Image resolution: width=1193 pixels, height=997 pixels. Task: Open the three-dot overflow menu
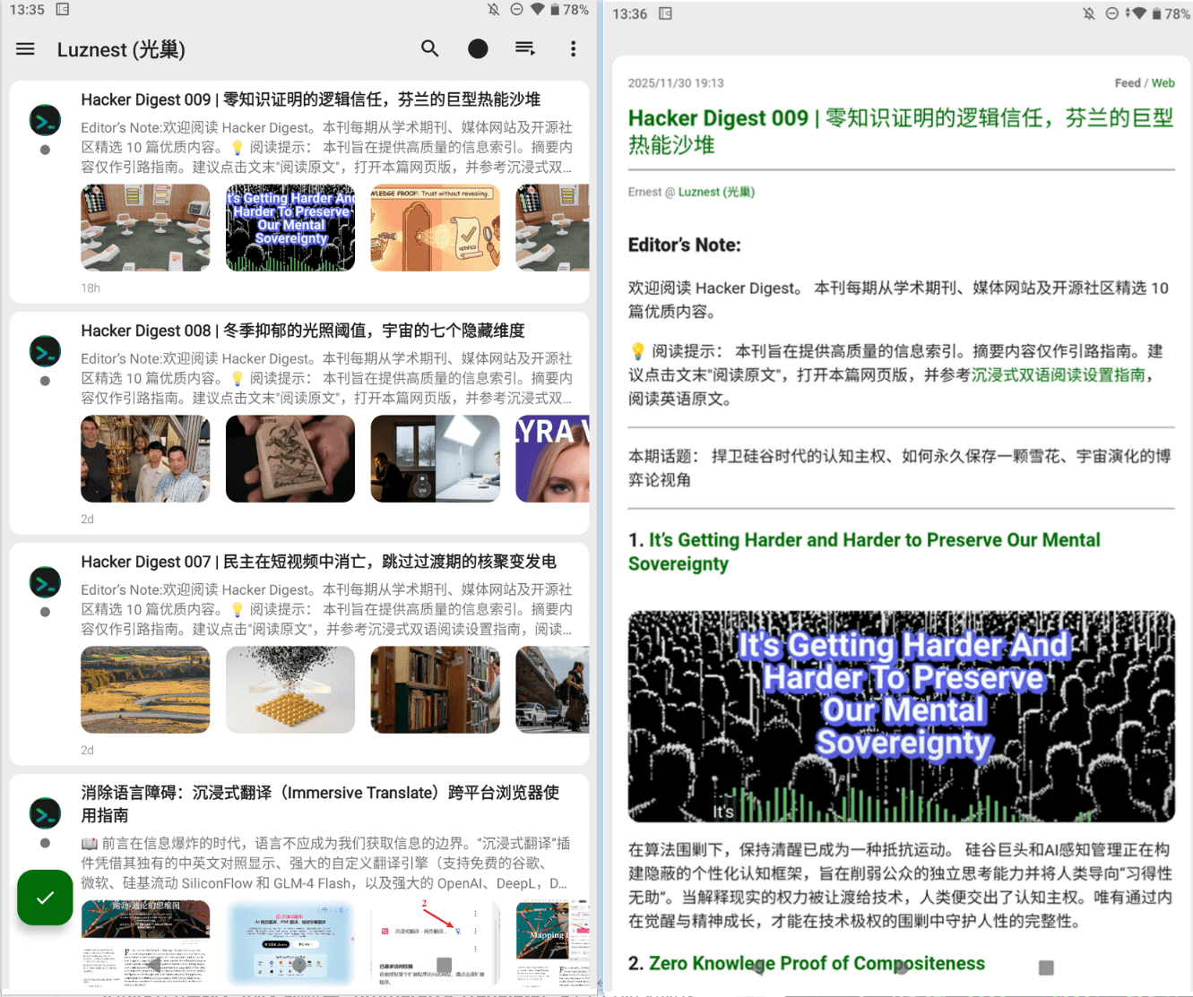click(574, 49)
